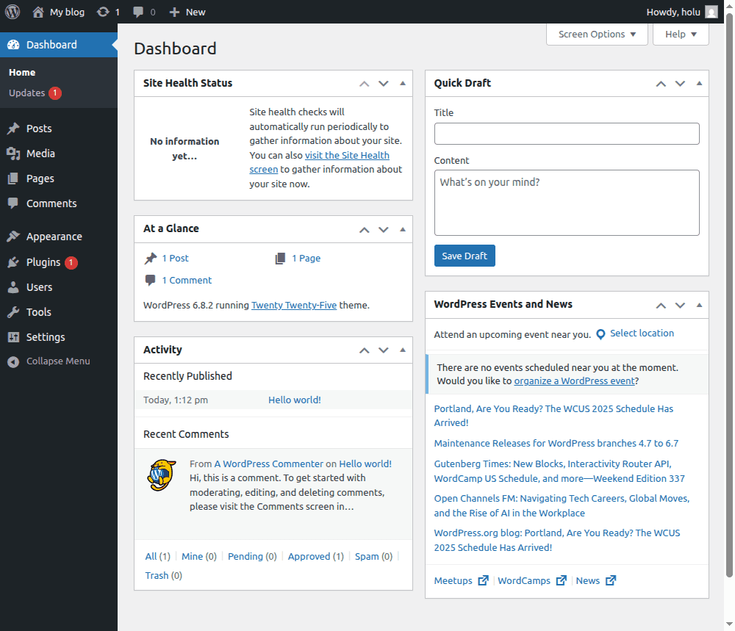Move Activity panel down
Screen dimensions: 735x631
point(384,350)
